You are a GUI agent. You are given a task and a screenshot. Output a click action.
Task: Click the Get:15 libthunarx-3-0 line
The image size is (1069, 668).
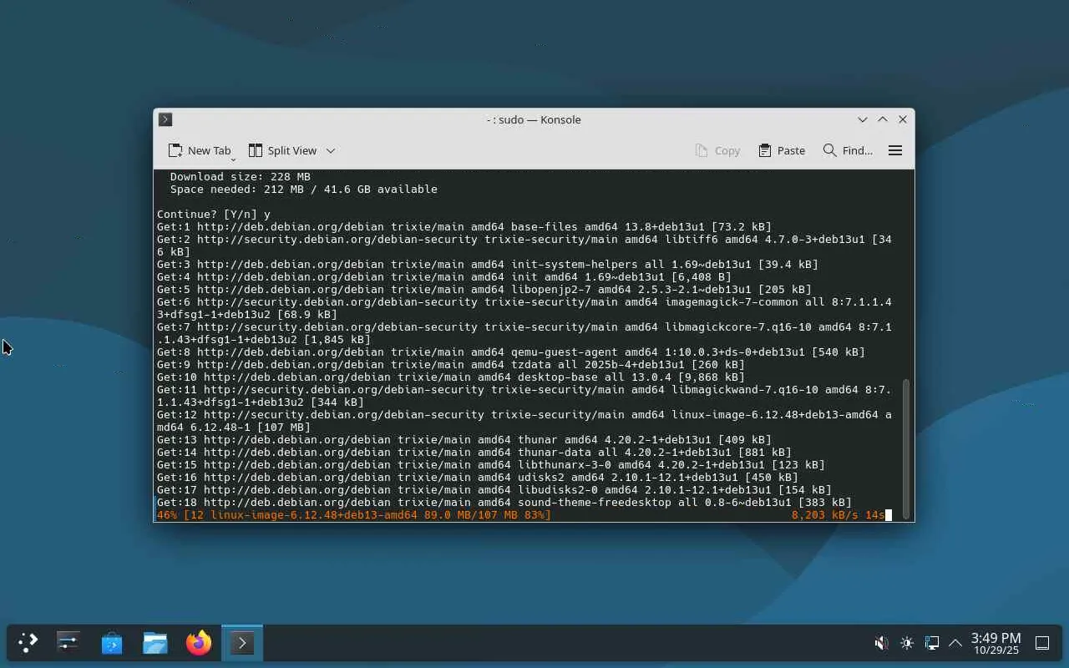click(491, 465)
